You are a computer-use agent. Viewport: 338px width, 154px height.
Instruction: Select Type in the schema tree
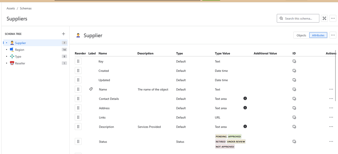pyautogui.click(x=35, y=57)
